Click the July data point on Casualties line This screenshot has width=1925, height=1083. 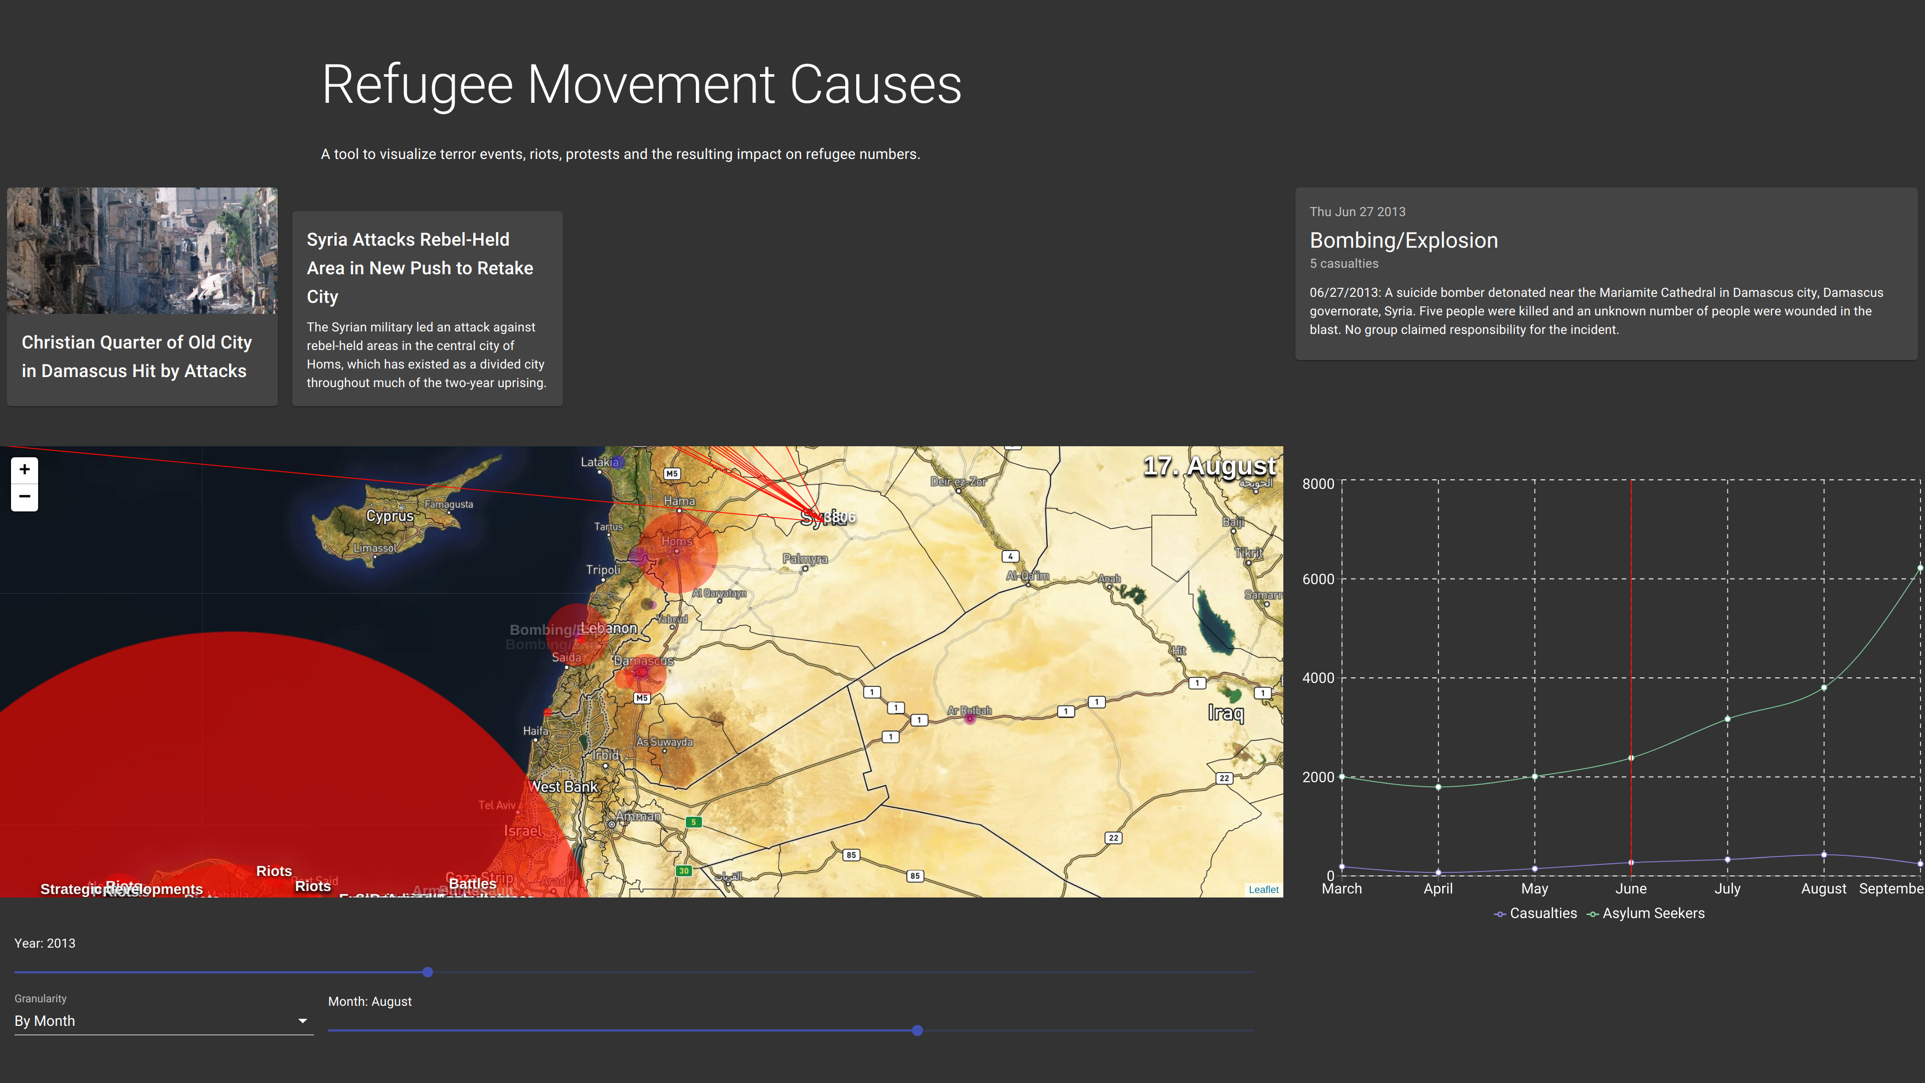pos(1727,859)
